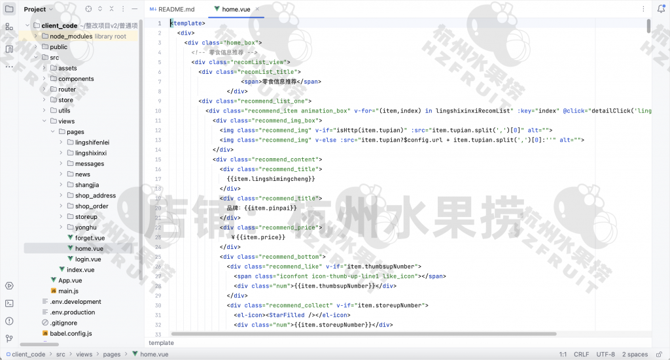The height and width of the screenshot is (360, 670).
Task: Hide the Project panel using minimize dash
Action: [135, 9]
